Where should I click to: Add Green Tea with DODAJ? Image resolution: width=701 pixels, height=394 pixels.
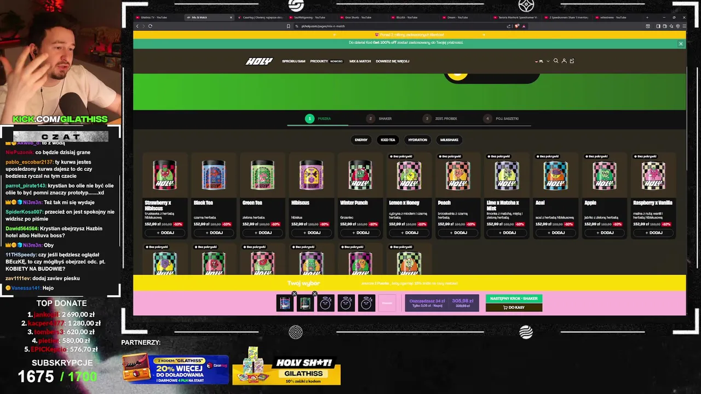[262, 233]
